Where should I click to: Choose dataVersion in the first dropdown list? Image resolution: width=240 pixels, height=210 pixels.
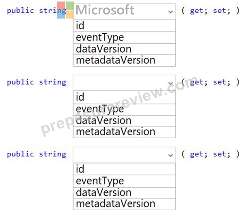124,49
